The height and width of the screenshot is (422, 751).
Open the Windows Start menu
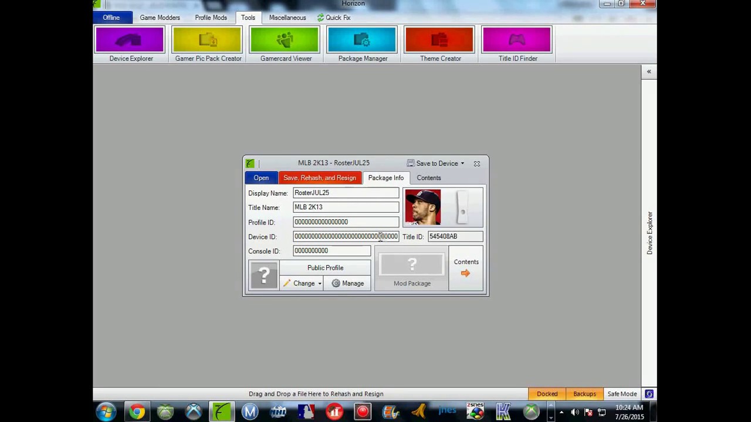tap(107, 412)
